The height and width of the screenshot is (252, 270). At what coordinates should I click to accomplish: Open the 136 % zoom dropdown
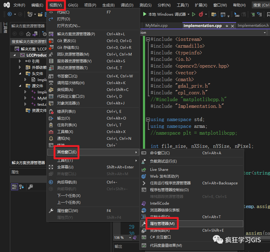pyautogui.click(x=130, y=238)
